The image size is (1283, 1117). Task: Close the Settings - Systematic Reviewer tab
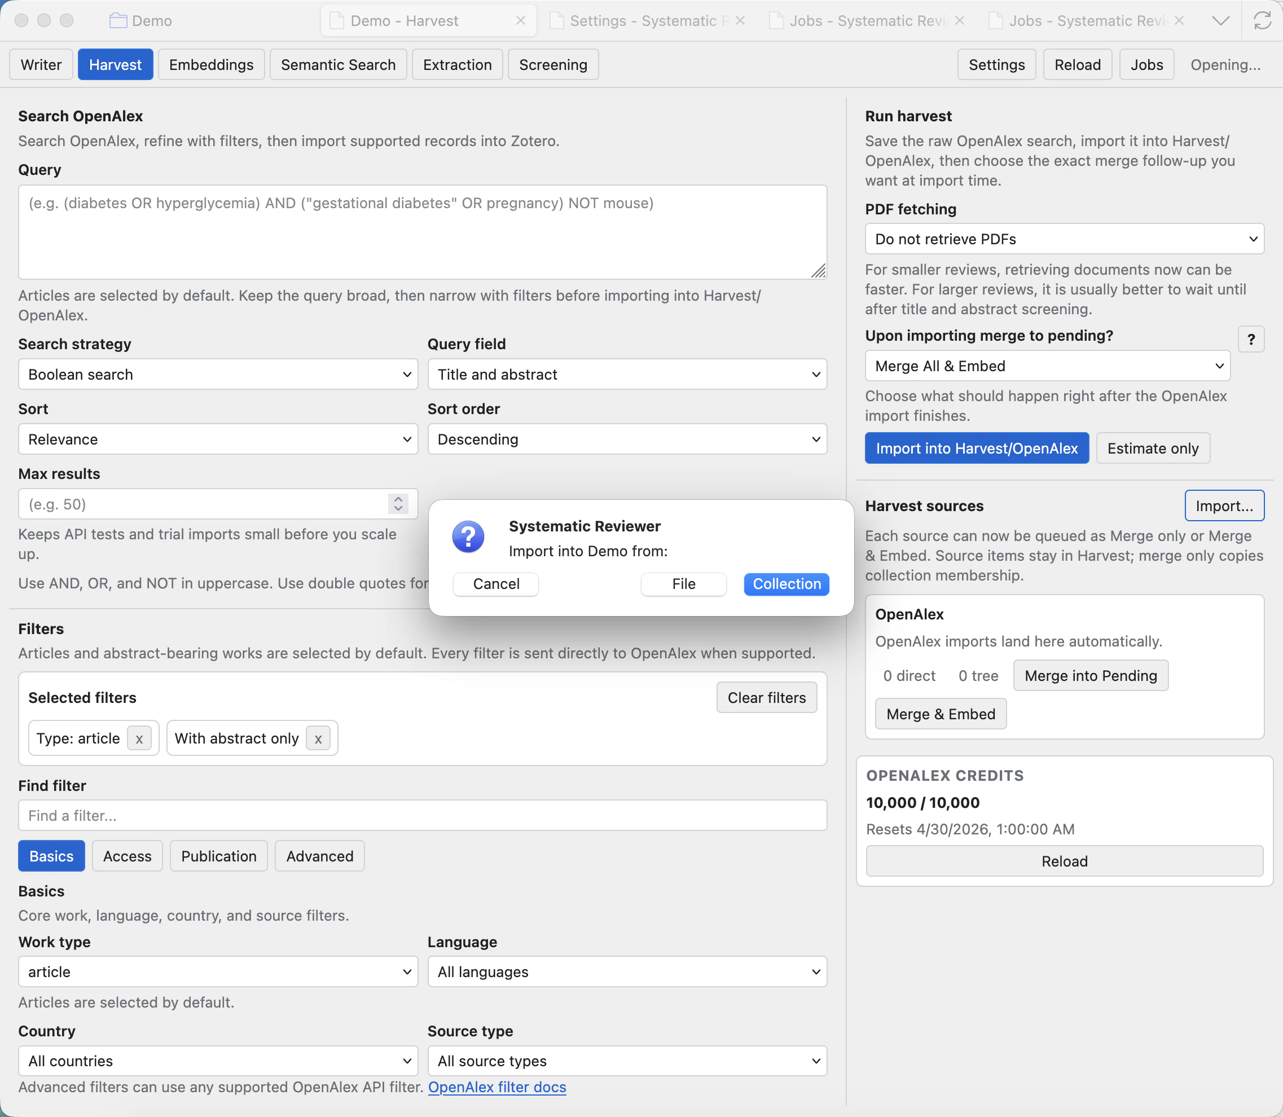point(740,20)
